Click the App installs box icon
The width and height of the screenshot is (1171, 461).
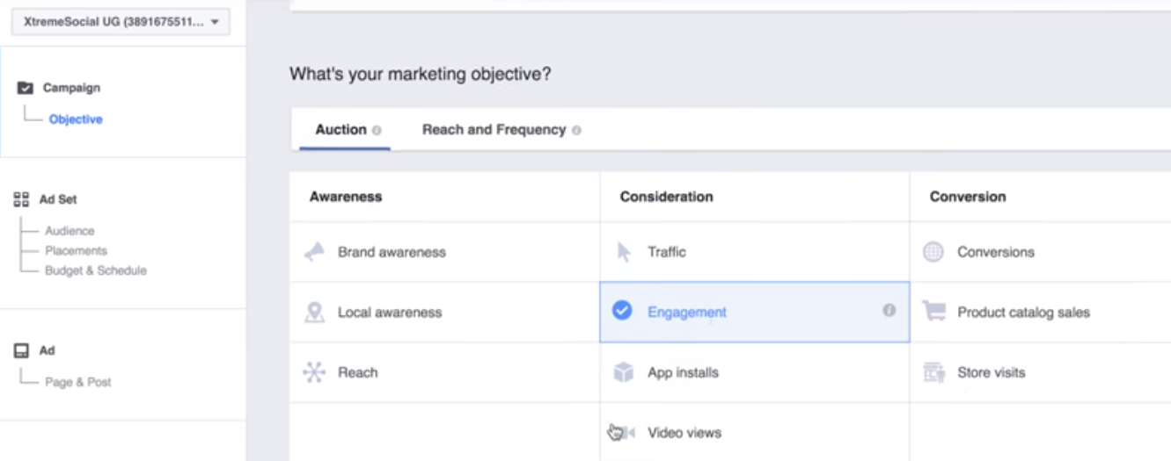[x=623, y=372]
